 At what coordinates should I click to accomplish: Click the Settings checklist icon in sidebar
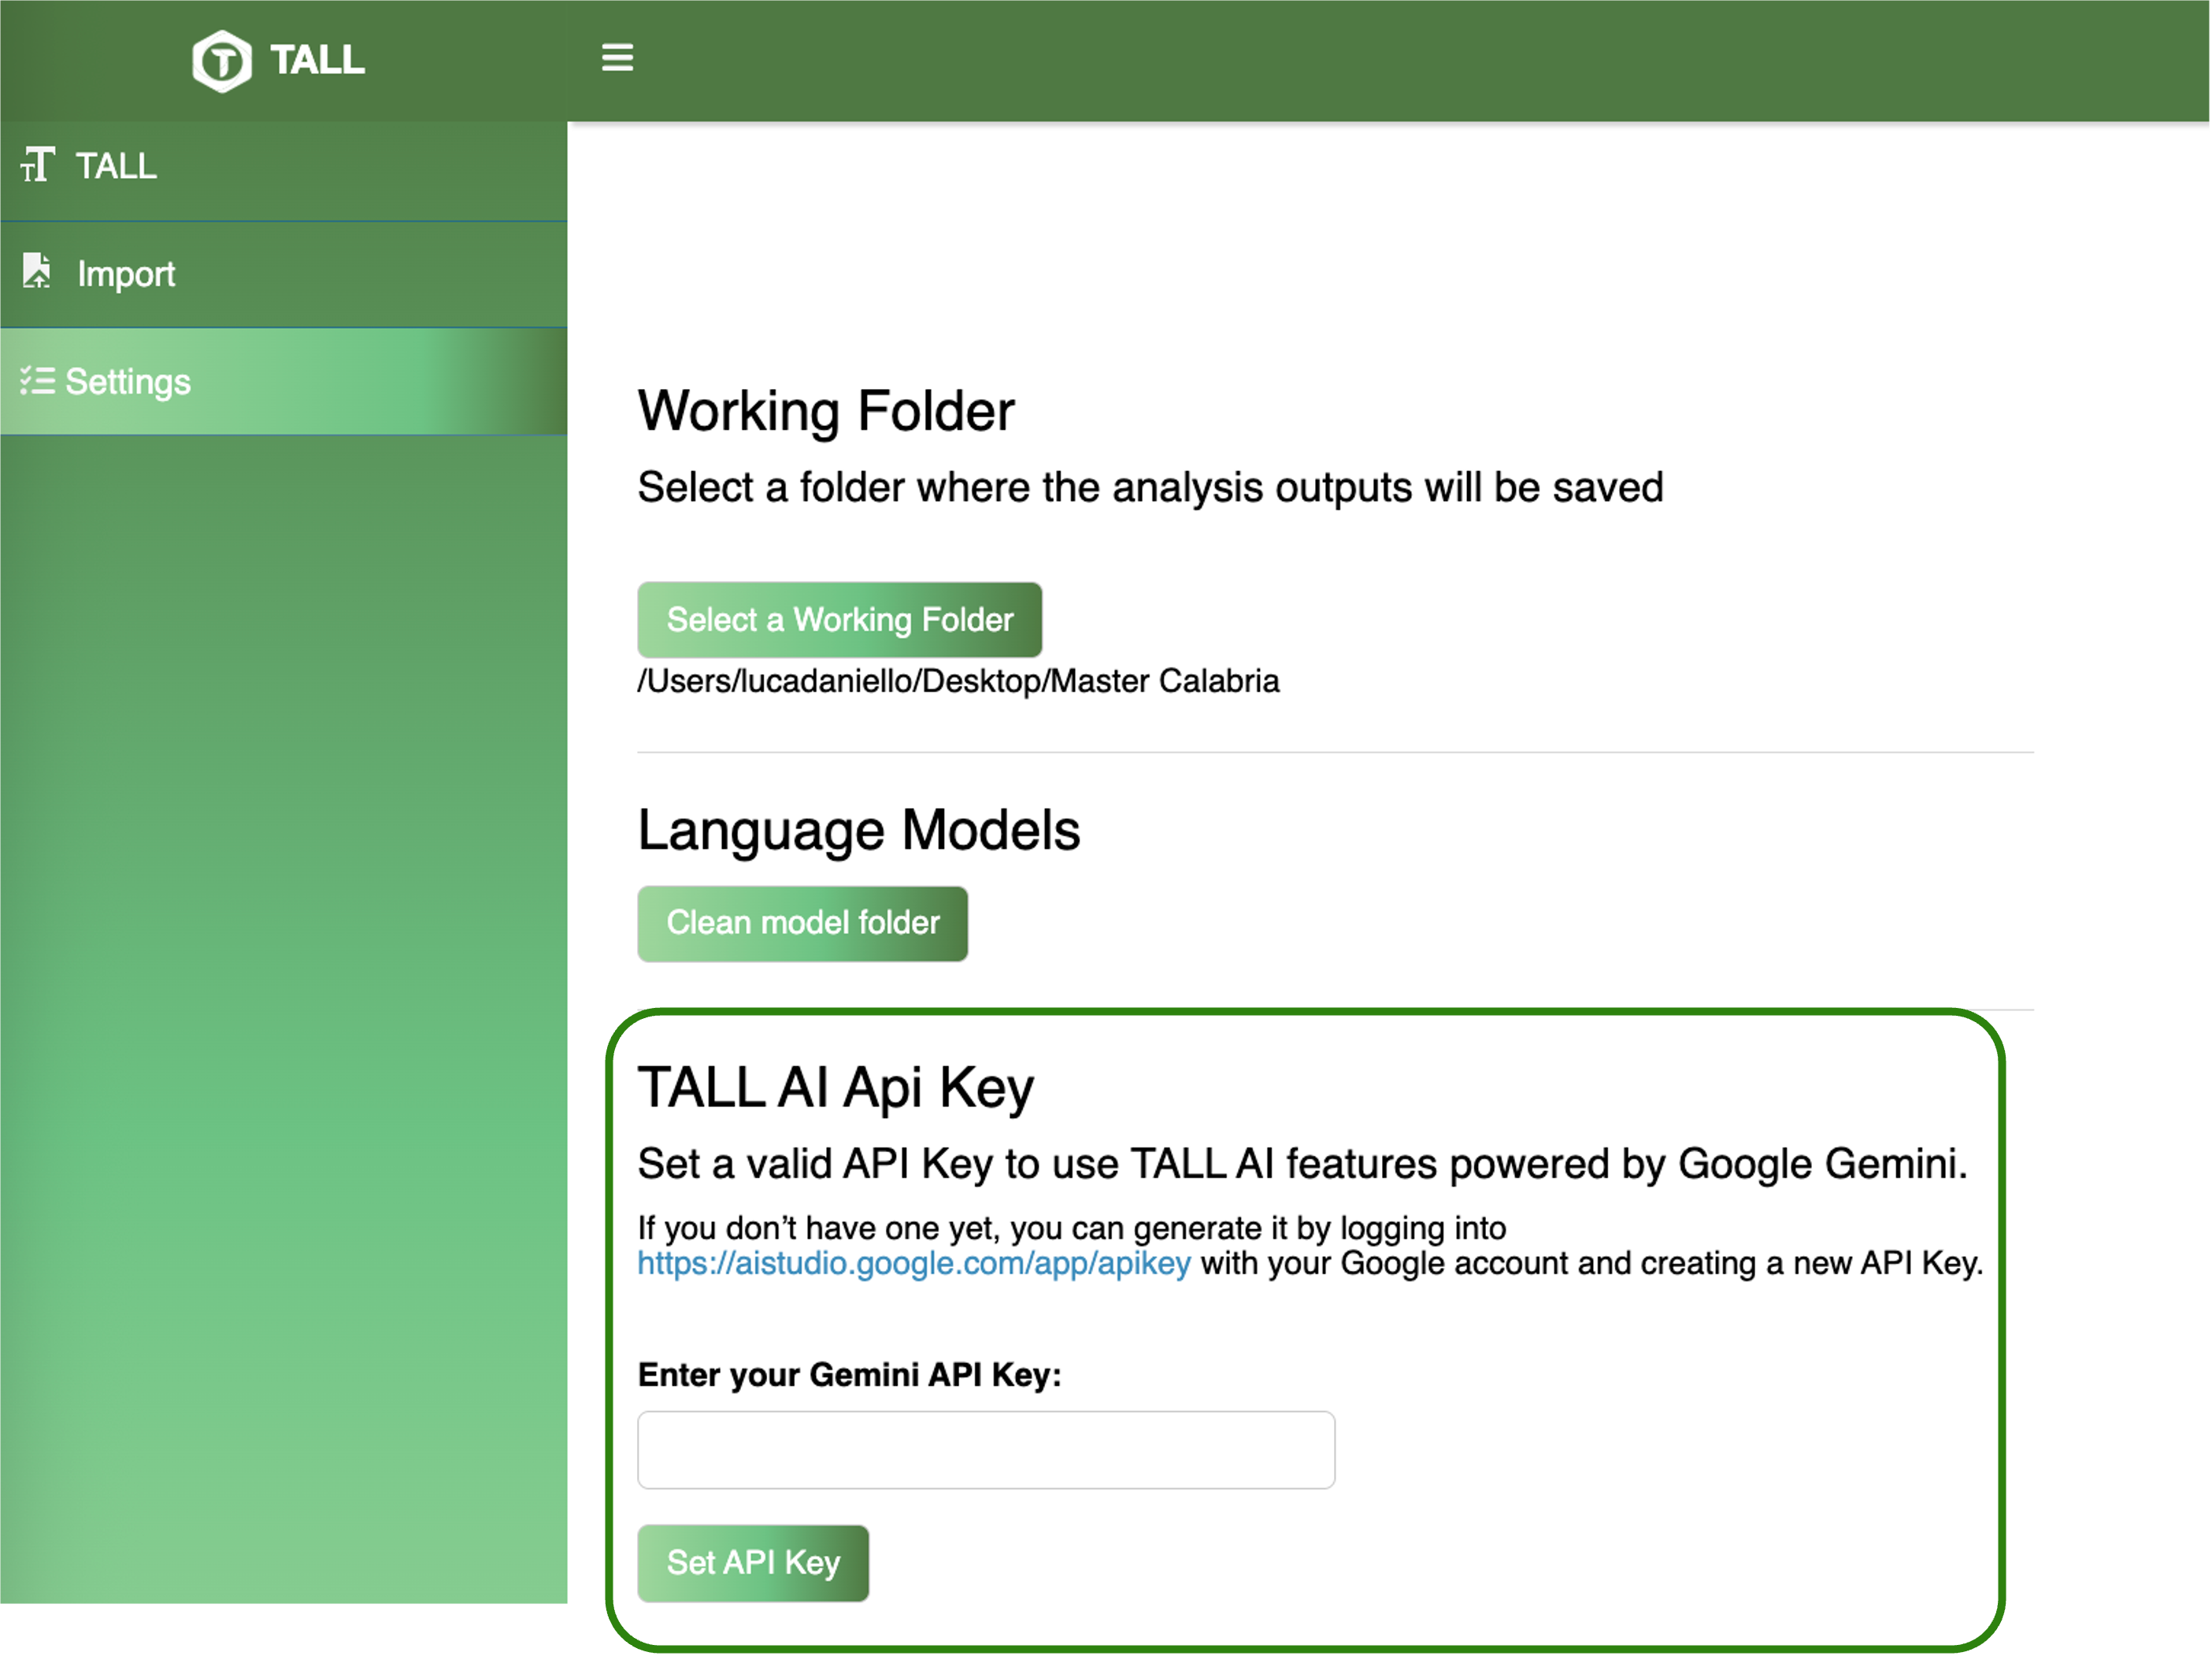(x=38, y=381)
